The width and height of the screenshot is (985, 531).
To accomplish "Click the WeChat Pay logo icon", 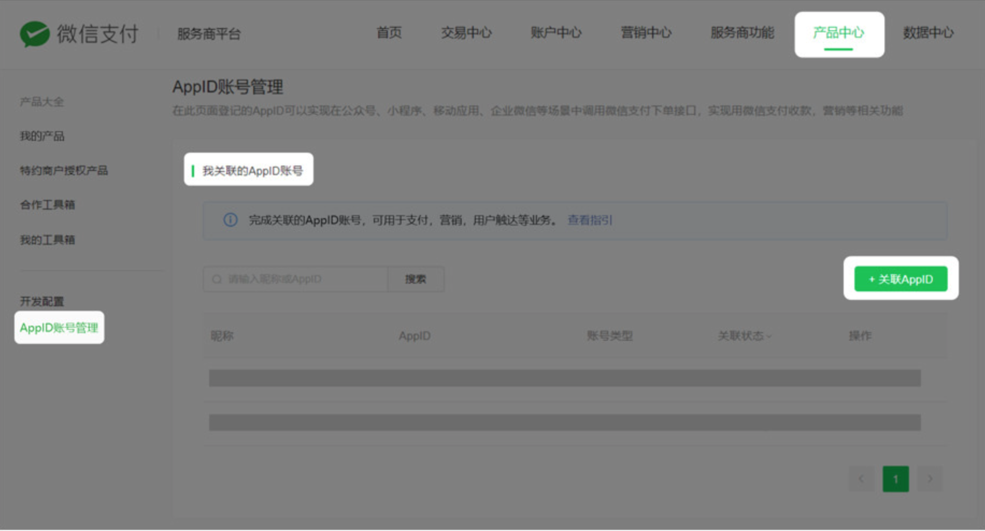I will pos(34,34).
